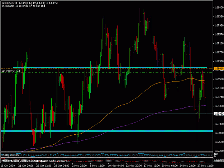The image size is (224, 168).
Task: Click the 1.68800 price axis label
Action: pos(219,8)
